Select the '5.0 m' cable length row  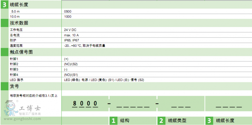(x=15, y=12)
